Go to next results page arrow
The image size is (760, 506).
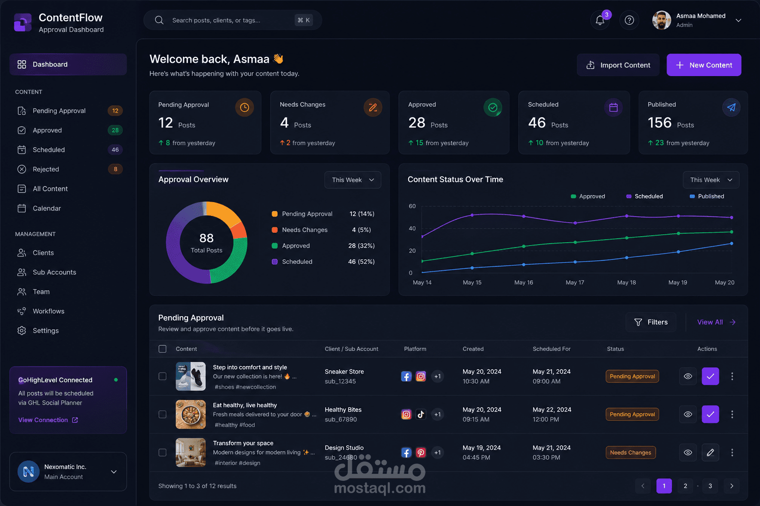click(732, 486)
